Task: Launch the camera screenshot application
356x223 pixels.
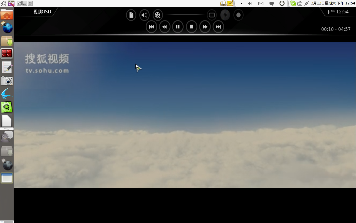Action: [7, 81]
